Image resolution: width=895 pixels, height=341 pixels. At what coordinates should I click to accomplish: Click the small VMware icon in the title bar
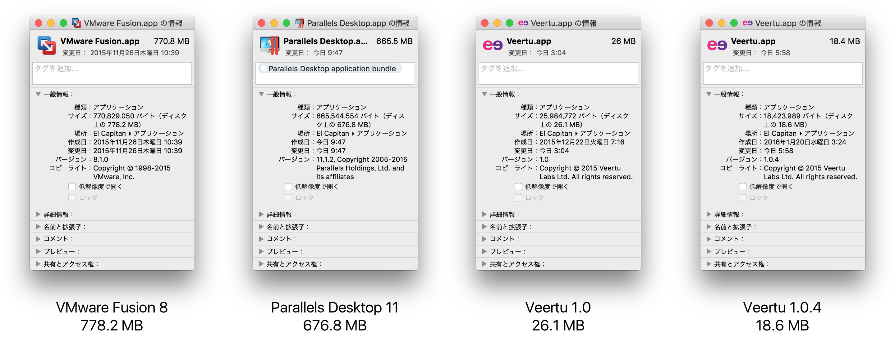[76, 23]
